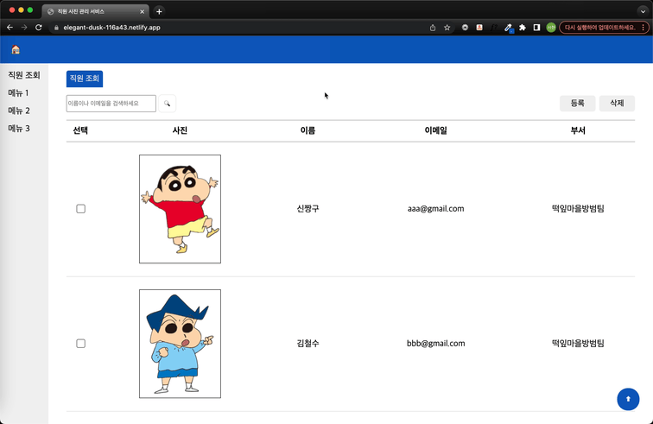The image size is (653, 424).
Task: Click the share page icon in address bar
Action: point(433,28)
